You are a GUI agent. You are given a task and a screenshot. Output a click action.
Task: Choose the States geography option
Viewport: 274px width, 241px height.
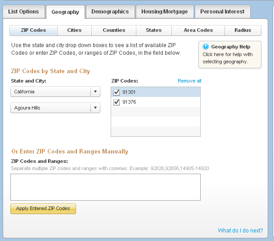[x=154, y=30]
